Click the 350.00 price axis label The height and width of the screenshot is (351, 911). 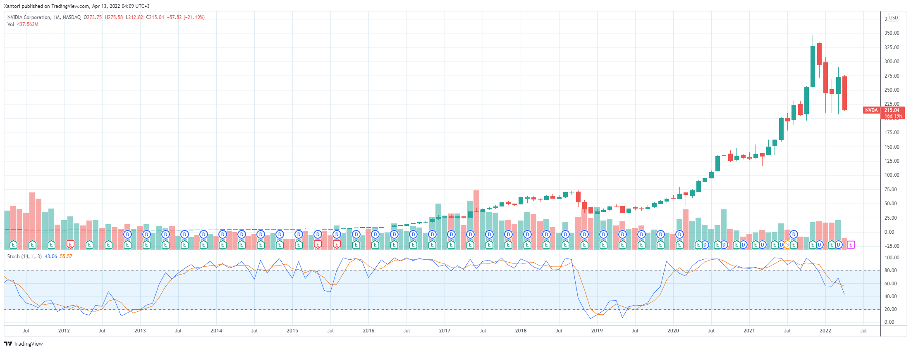pyautogui.click(x=892, y=33)
